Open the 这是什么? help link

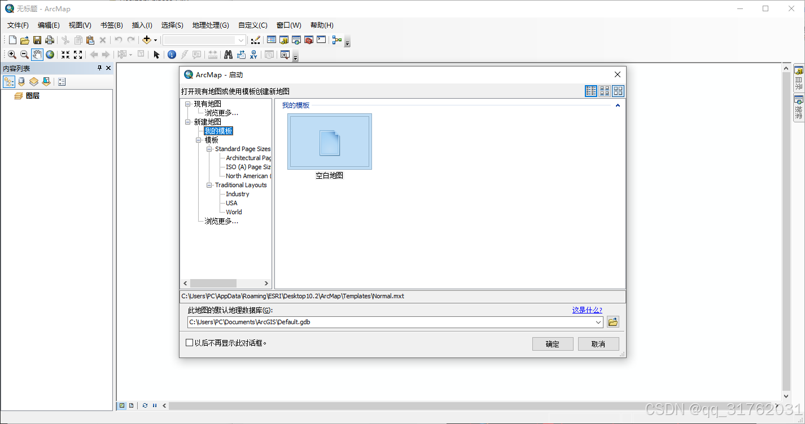click(587, 310)
